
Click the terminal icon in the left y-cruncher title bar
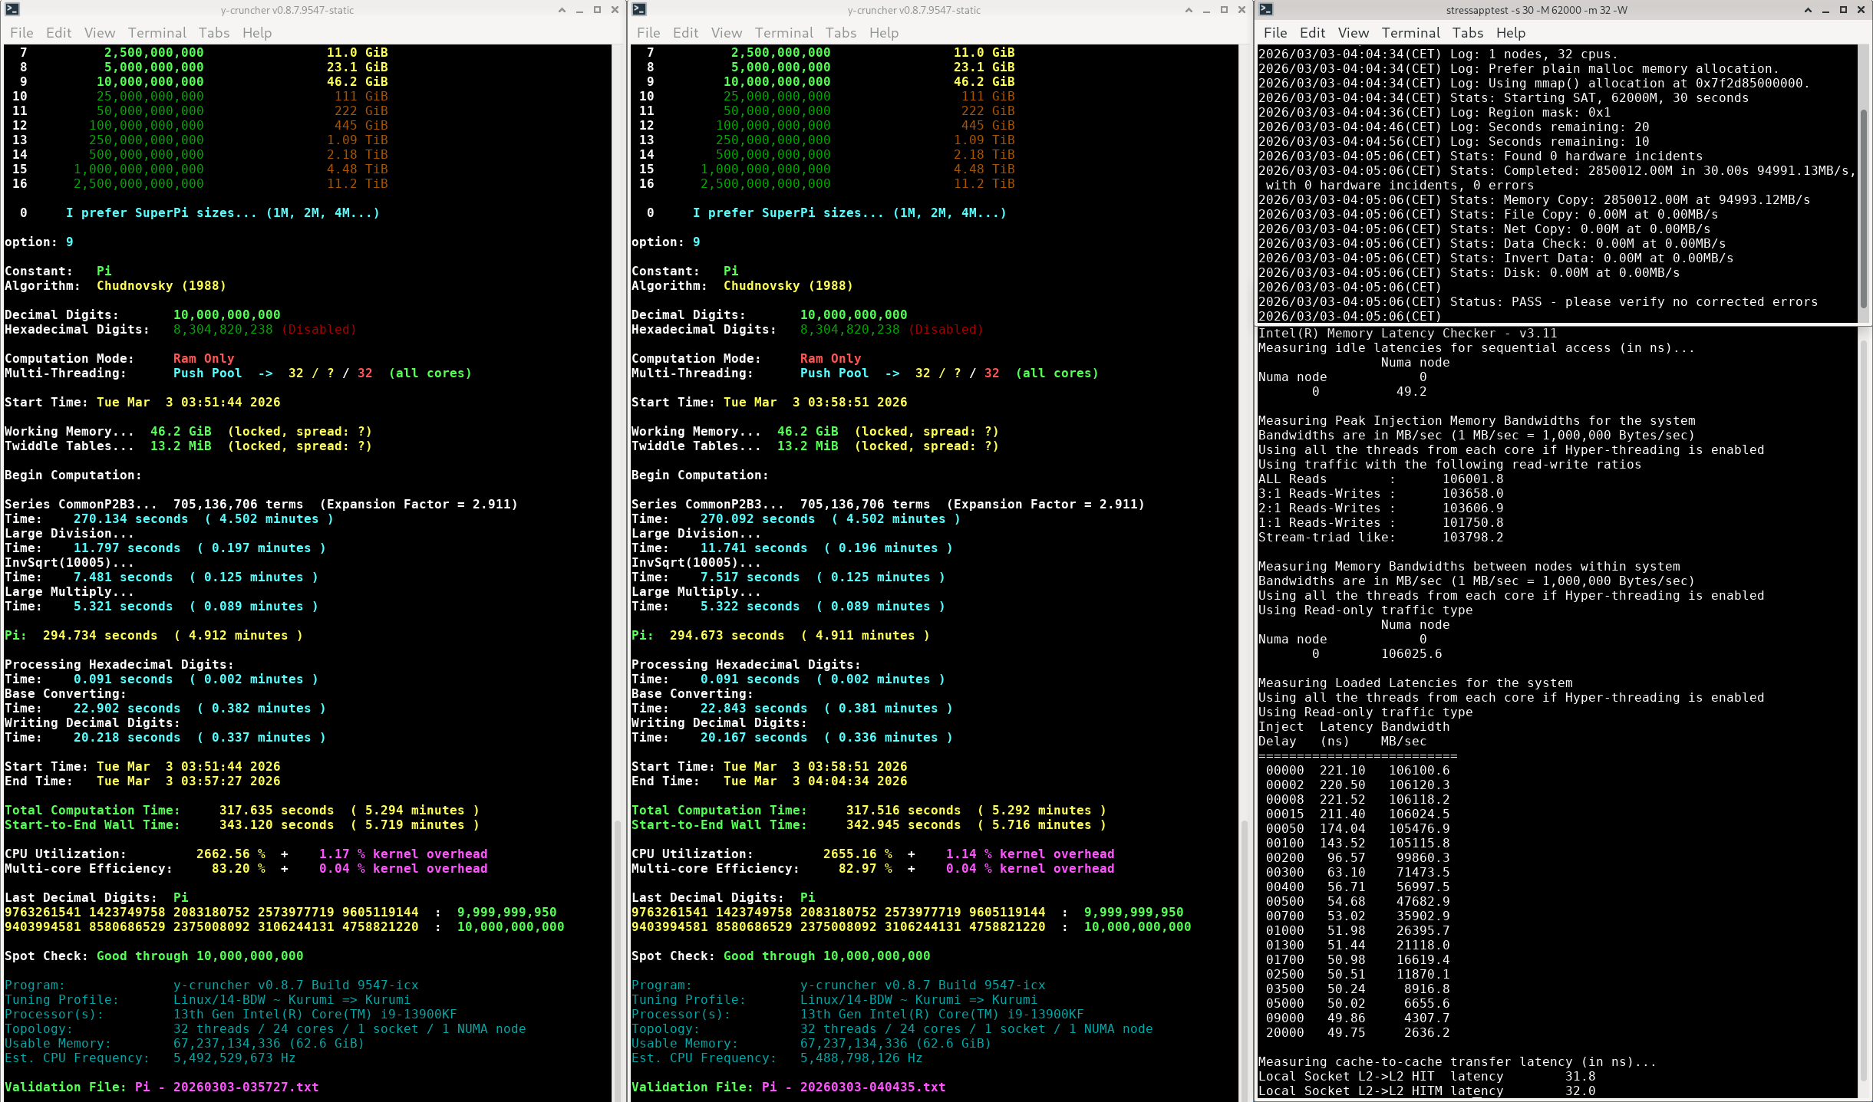coord(12,10)
